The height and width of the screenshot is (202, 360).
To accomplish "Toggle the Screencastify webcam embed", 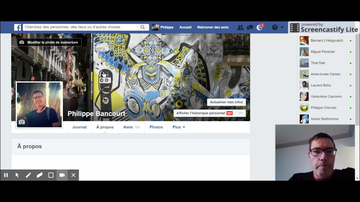I will tap(62, 175).
